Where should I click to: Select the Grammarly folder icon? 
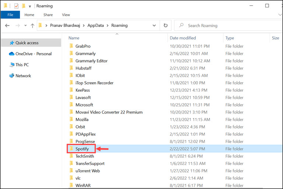pos(71,53)
